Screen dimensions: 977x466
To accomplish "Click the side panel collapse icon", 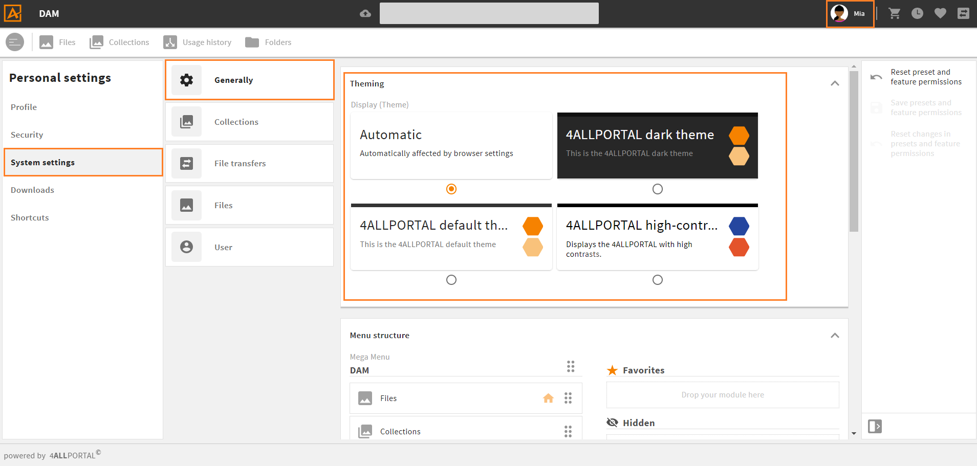I will 875,426.
